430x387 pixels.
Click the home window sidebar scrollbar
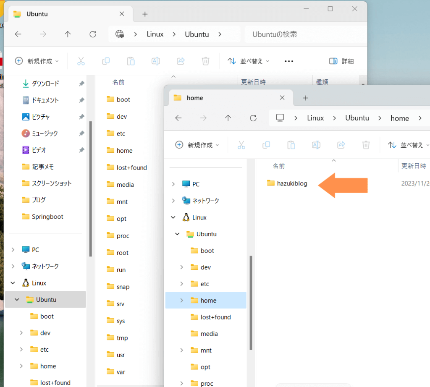pos(251,303)
